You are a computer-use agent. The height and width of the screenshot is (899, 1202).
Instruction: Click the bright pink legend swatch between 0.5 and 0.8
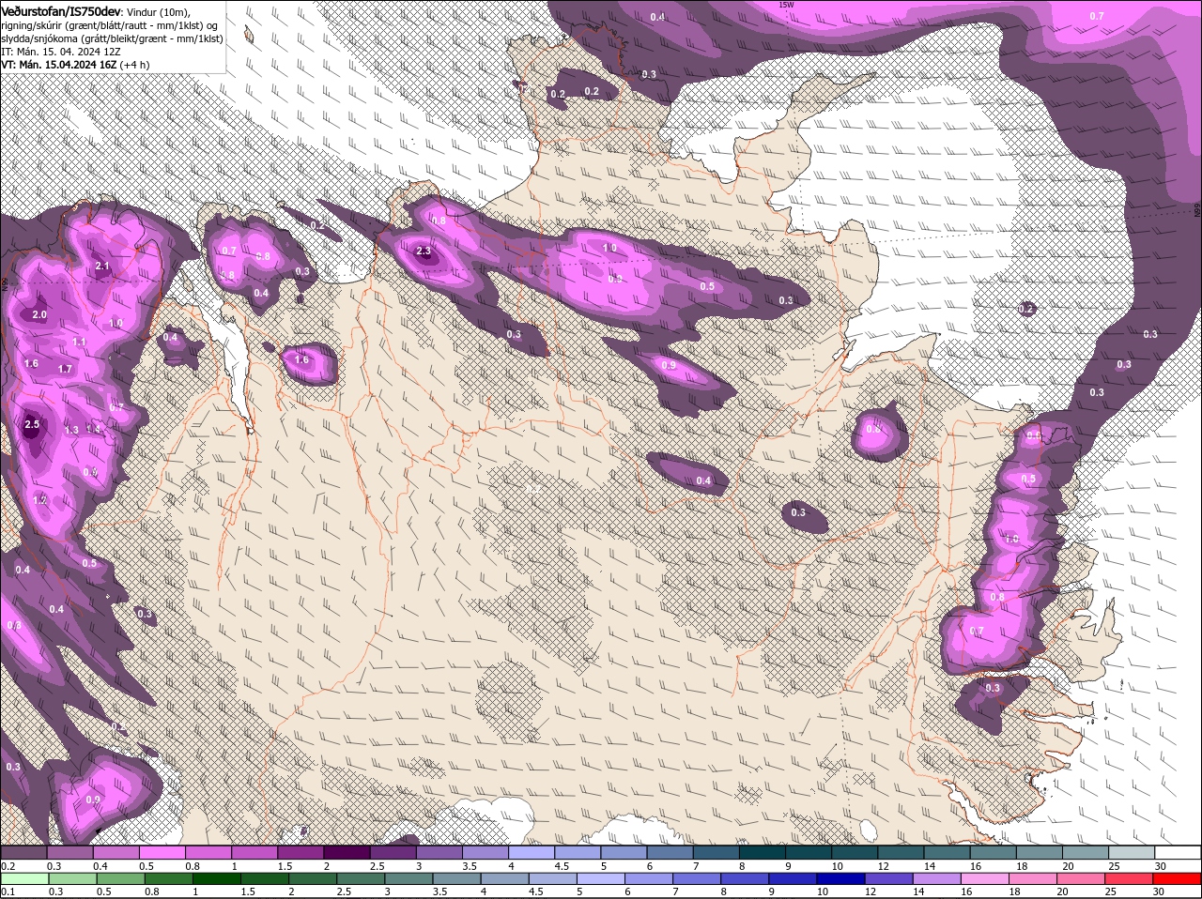(162, 852)
